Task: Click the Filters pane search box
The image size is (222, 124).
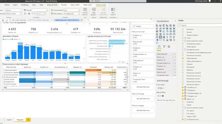Action: 143,26
